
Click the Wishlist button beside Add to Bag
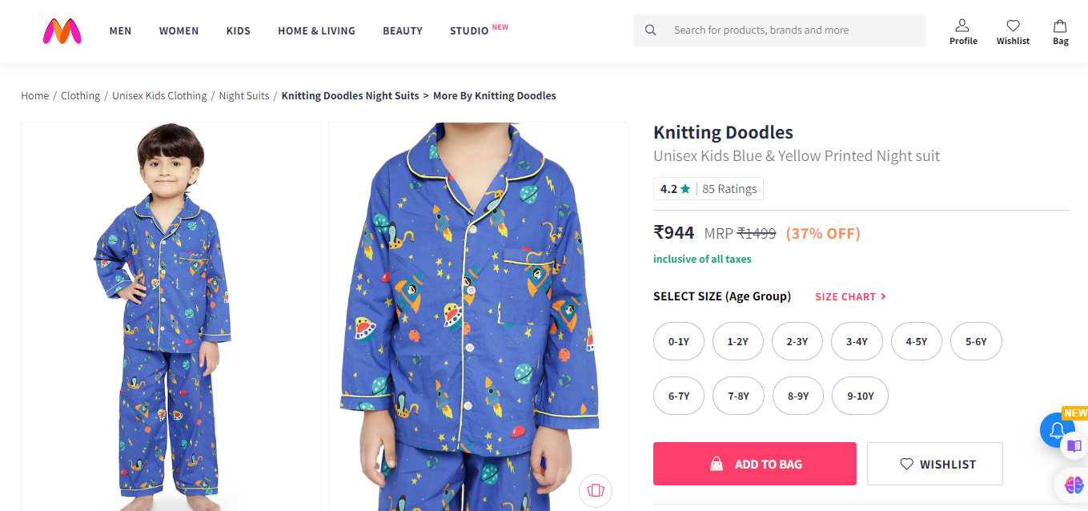(934, 464)
